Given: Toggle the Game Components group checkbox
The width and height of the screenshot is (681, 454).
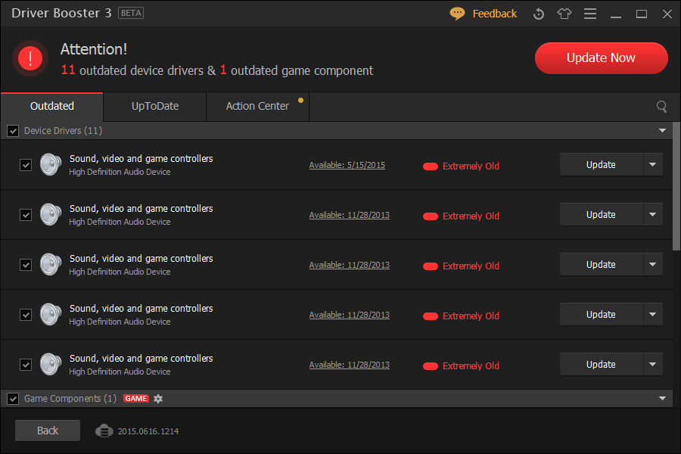Looking at the screenshot, I should 13,399.
